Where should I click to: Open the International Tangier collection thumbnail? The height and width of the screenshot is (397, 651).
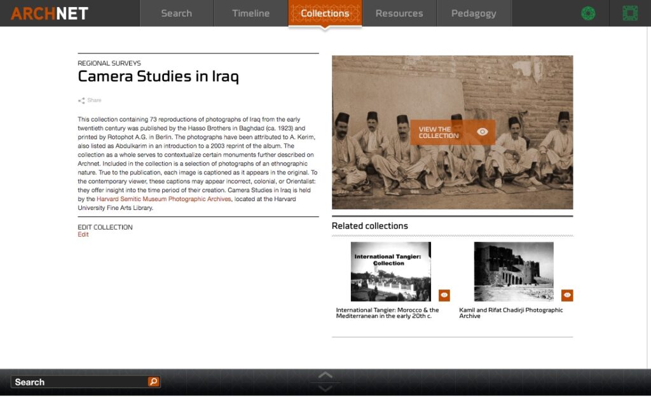coord(392,270)
